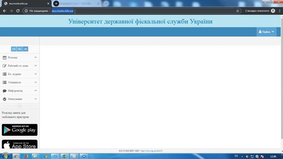
Task: Open Skype from the taskbar
Action: pyautogui.click(x=55, y=156)
